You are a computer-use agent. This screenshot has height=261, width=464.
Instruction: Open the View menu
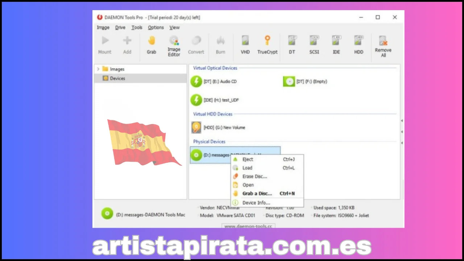click(x=175, y=28)
